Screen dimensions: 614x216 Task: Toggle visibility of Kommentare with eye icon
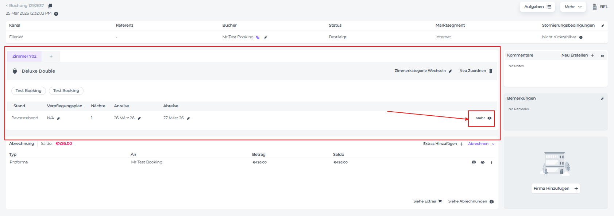[x=602, y=56]
